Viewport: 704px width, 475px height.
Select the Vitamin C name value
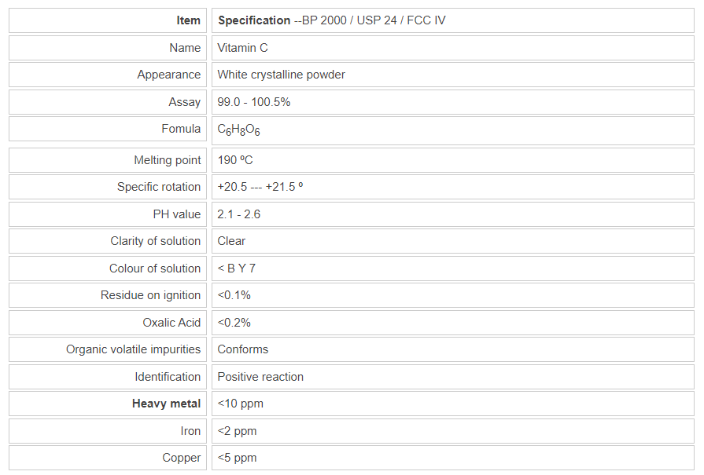242,48
